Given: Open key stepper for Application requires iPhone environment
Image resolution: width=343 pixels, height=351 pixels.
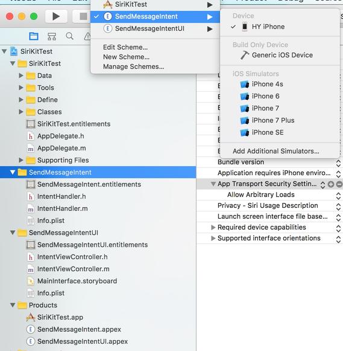Looking at the screenshot, I should (x=338, y=174).
